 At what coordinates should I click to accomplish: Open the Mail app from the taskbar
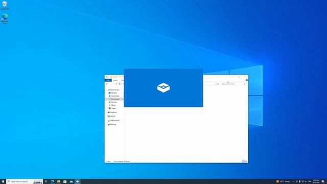tap(71, 181)
